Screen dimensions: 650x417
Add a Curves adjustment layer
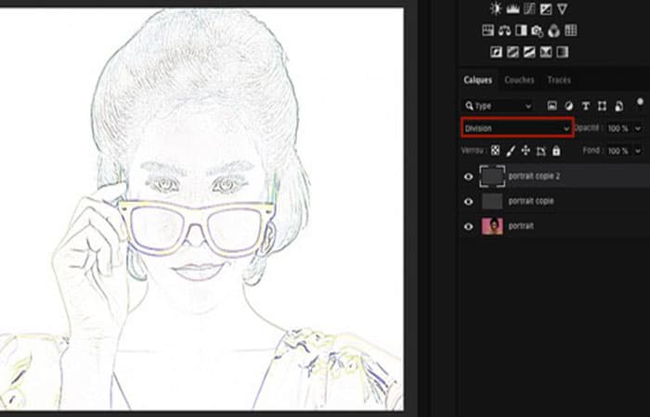pos(529,8)
